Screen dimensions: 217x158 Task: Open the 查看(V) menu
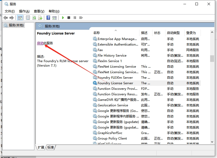coord(39,11)
